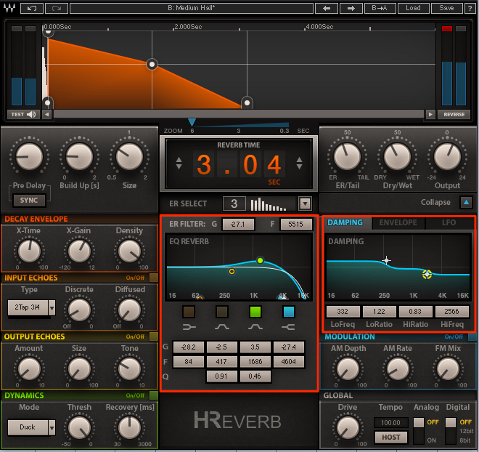Click the LoFreq field 332
479x452 pixels.
(343, 311)
